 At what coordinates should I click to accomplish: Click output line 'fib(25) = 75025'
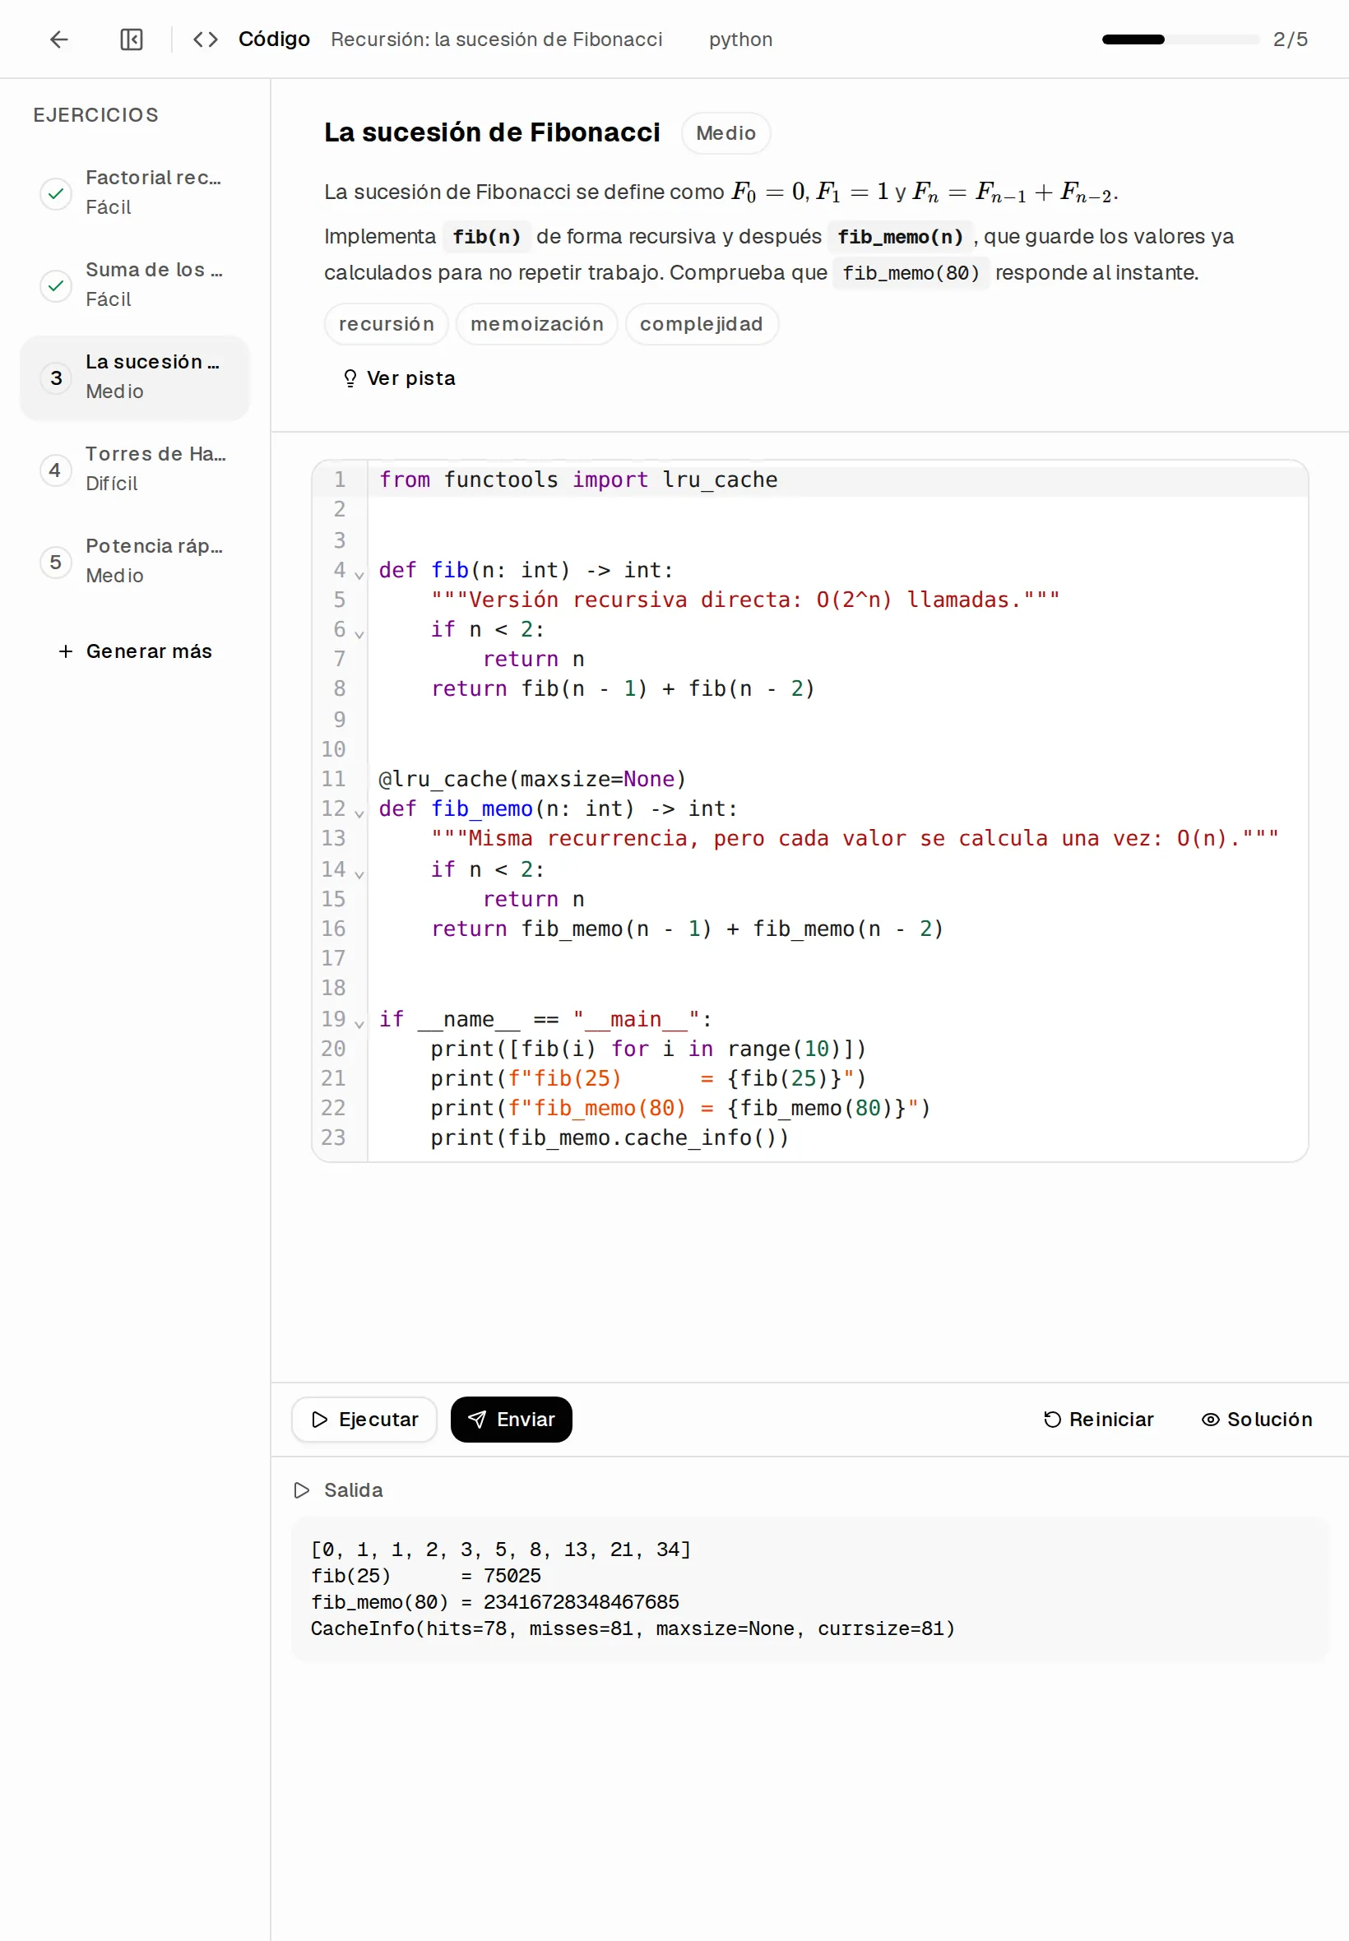tap(426, 1575)
